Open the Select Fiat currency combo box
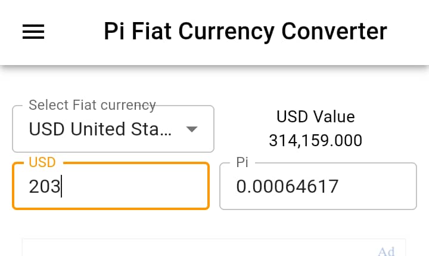 click(113, 129)
